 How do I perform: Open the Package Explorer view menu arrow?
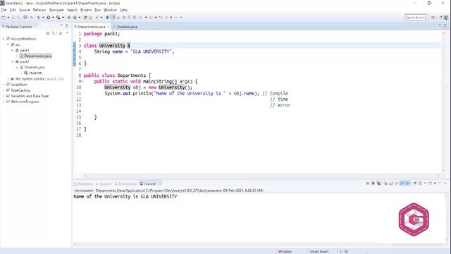click(68, 33)
